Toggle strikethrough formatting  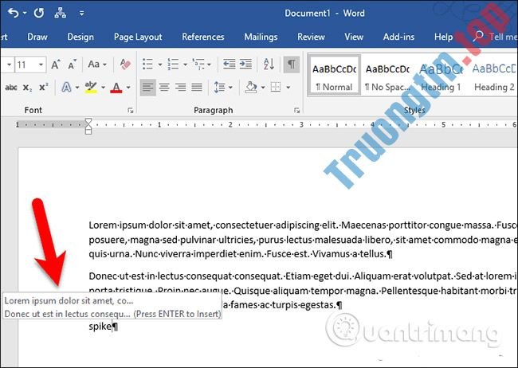click(11, 88)
